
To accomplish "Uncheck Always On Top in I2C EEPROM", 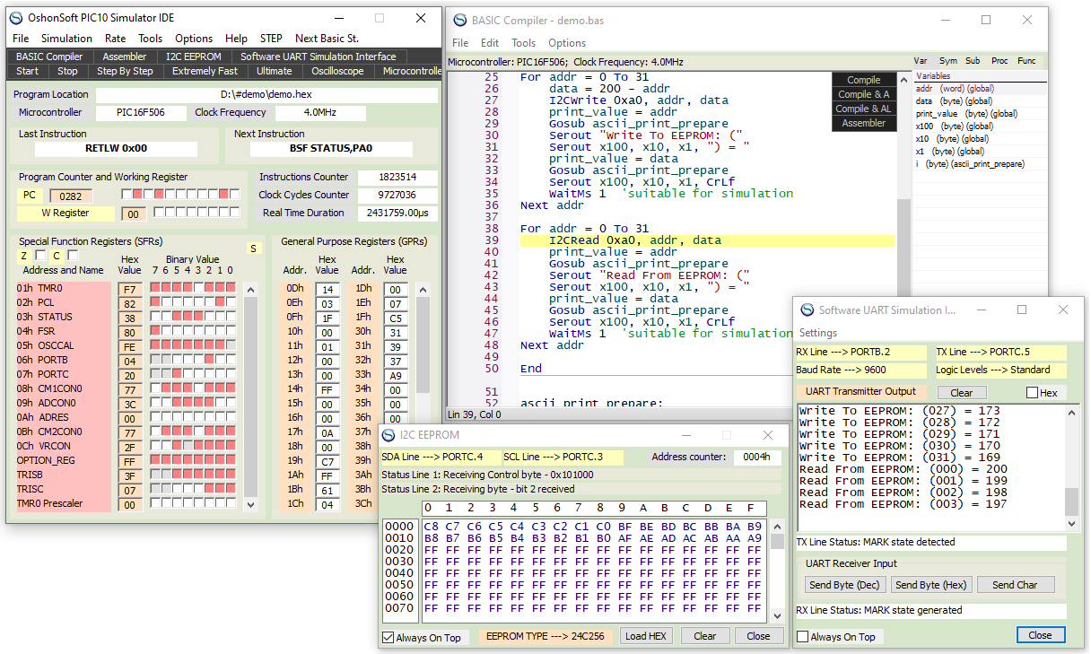I will [388, 637].
